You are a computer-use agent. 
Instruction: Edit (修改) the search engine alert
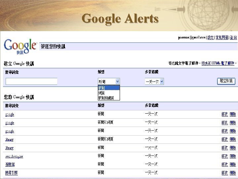[x=225, y=156]
